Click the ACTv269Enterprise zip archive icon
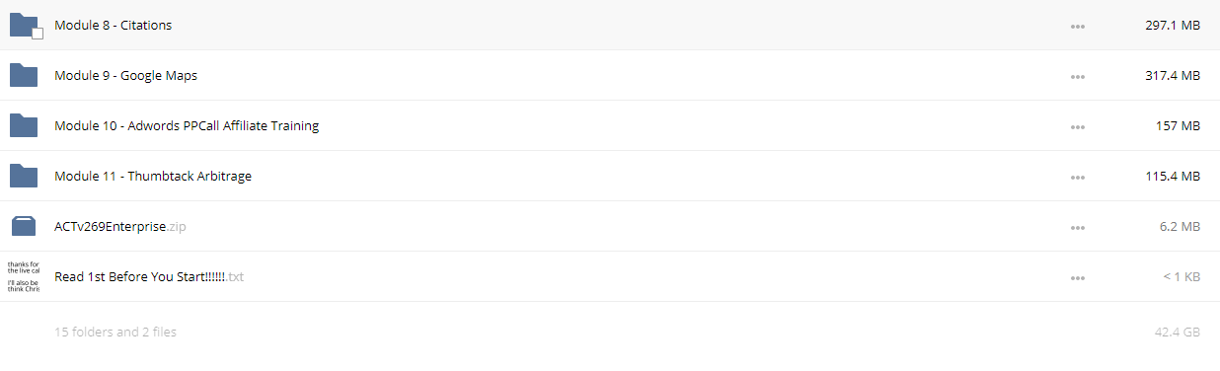The image size is (1220, 371). [24, 226]
